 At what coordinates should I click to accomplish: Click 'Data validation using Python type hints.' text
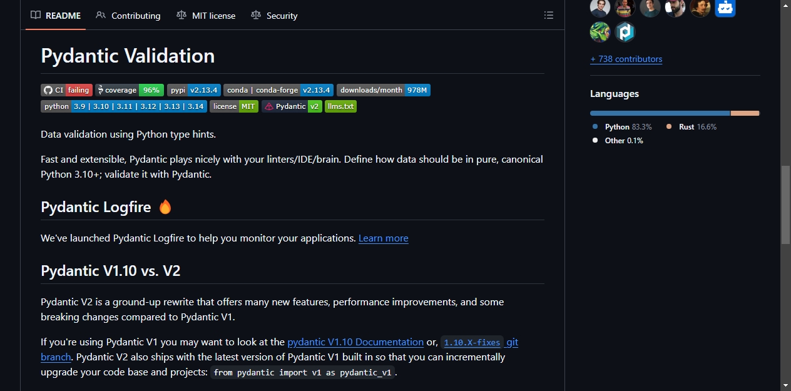tap(128, 135)
